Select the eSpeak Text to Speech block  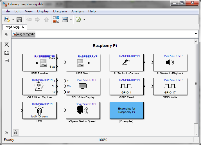pos(83,110)
